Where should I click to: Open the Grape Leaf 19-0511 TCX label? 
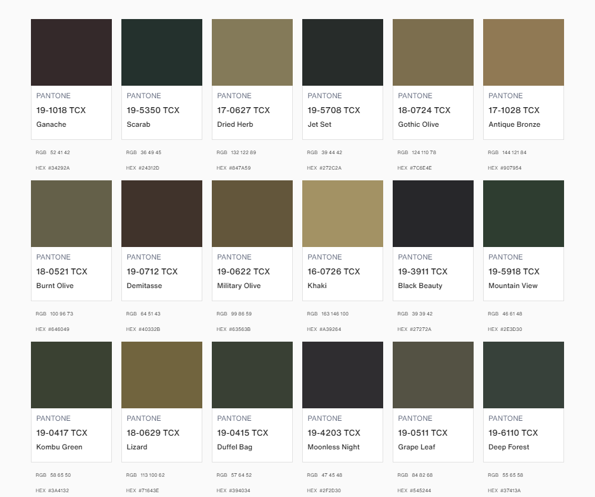pos(422,433)
